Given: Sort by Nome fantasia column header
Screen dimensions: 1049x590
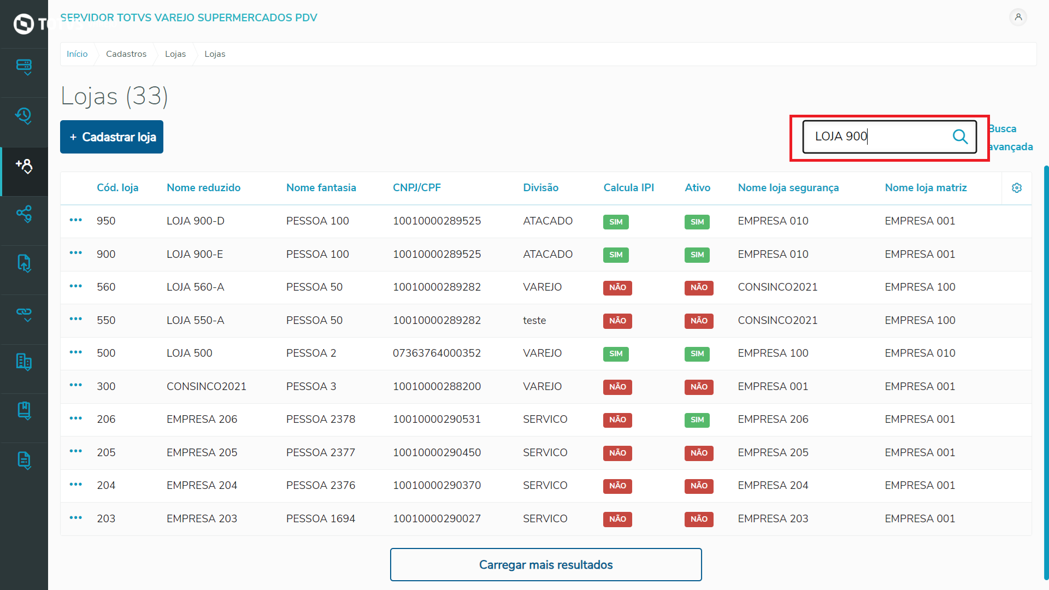Looking at the screenshot, I should click(321, 188).
